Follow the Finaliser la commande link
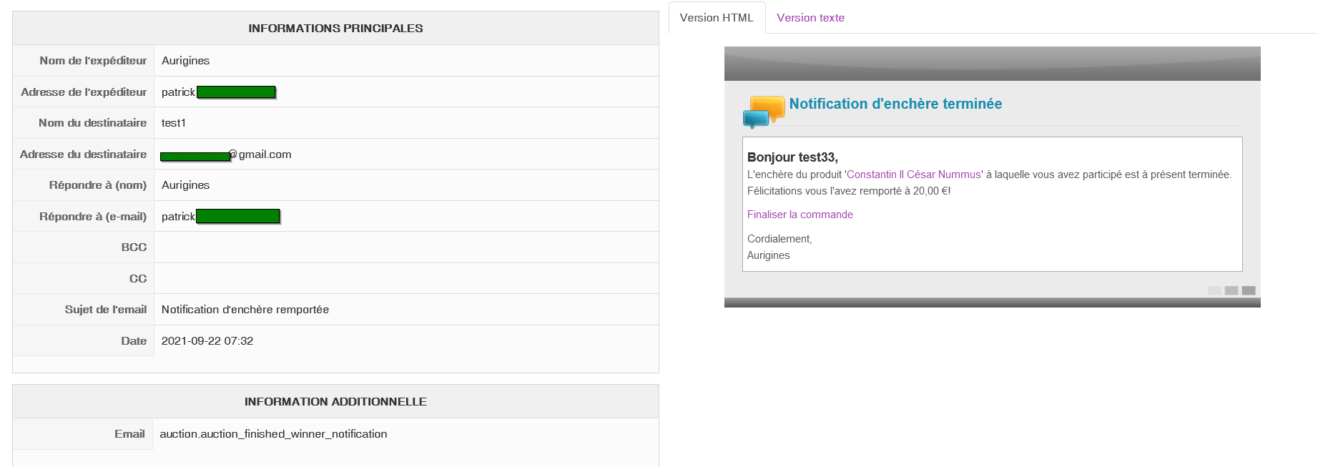Image resolution: width=1338 pixels, height=467 pixels. (800, 215)
